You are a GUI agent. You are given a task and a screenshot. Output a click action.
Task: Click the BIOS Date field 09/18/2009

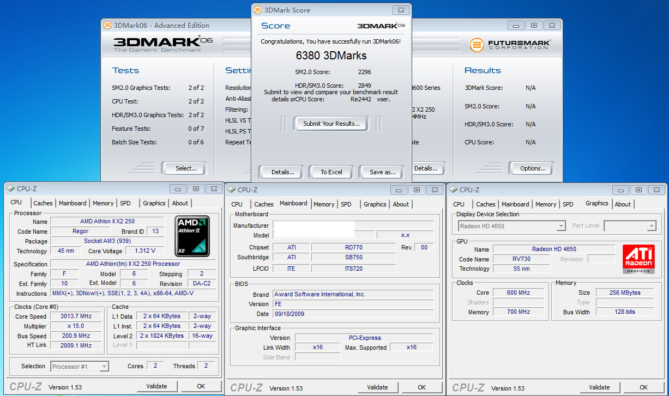point(353,314)
